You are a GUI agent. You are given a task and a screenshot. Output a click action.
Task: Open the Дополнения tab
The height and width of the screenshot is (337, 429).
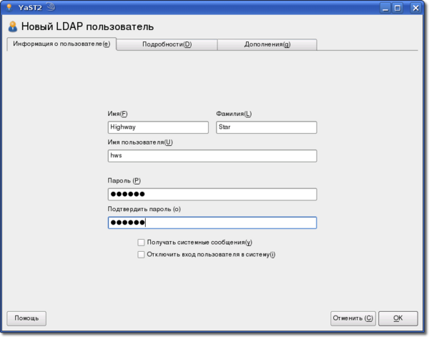(x=267, y=44)
